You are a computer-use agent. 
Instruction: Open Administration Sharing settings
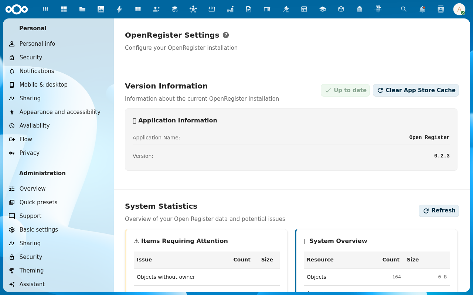58,243
